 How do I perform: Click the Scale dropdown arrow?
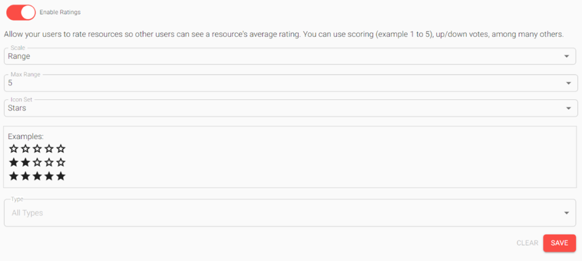point(567,56)
